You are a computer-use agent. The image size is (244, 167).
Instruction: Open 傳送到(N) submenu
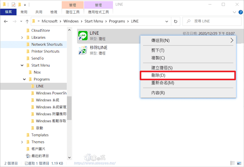188,41
